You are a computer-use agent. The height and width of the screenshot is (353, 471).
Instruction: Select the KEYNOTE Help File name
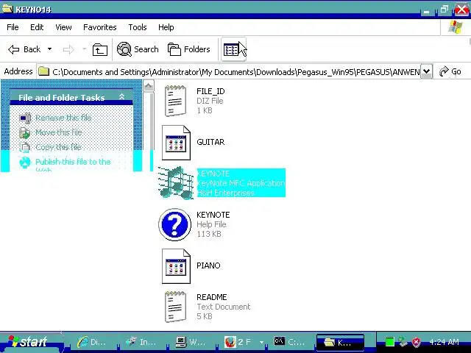tap(213, 215)
